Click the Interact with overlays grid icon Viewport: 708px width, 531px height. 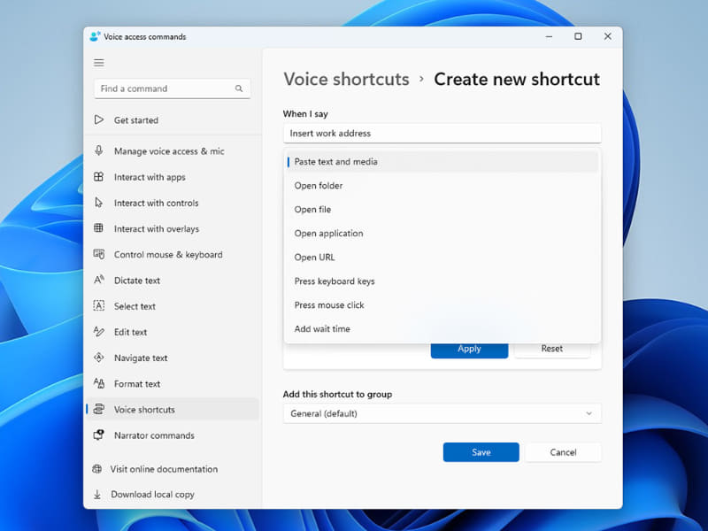98,228
